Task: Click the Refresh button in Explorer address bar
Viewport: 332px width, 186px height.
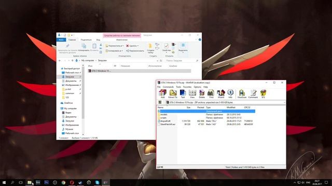Action: (x=161, y=60)
